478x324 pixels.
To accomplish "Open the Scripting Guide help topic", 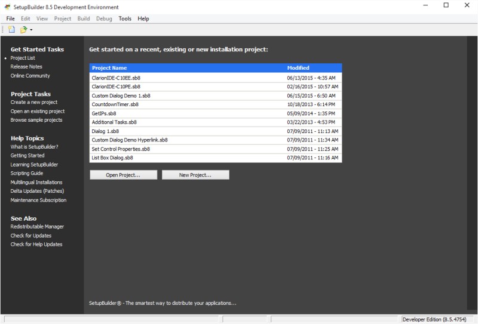I will (x=26, y=173).
